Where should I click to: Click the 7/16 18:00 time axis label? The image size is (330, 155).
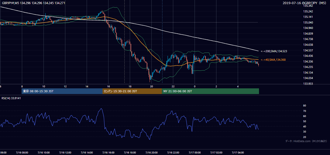coord(130,152)
